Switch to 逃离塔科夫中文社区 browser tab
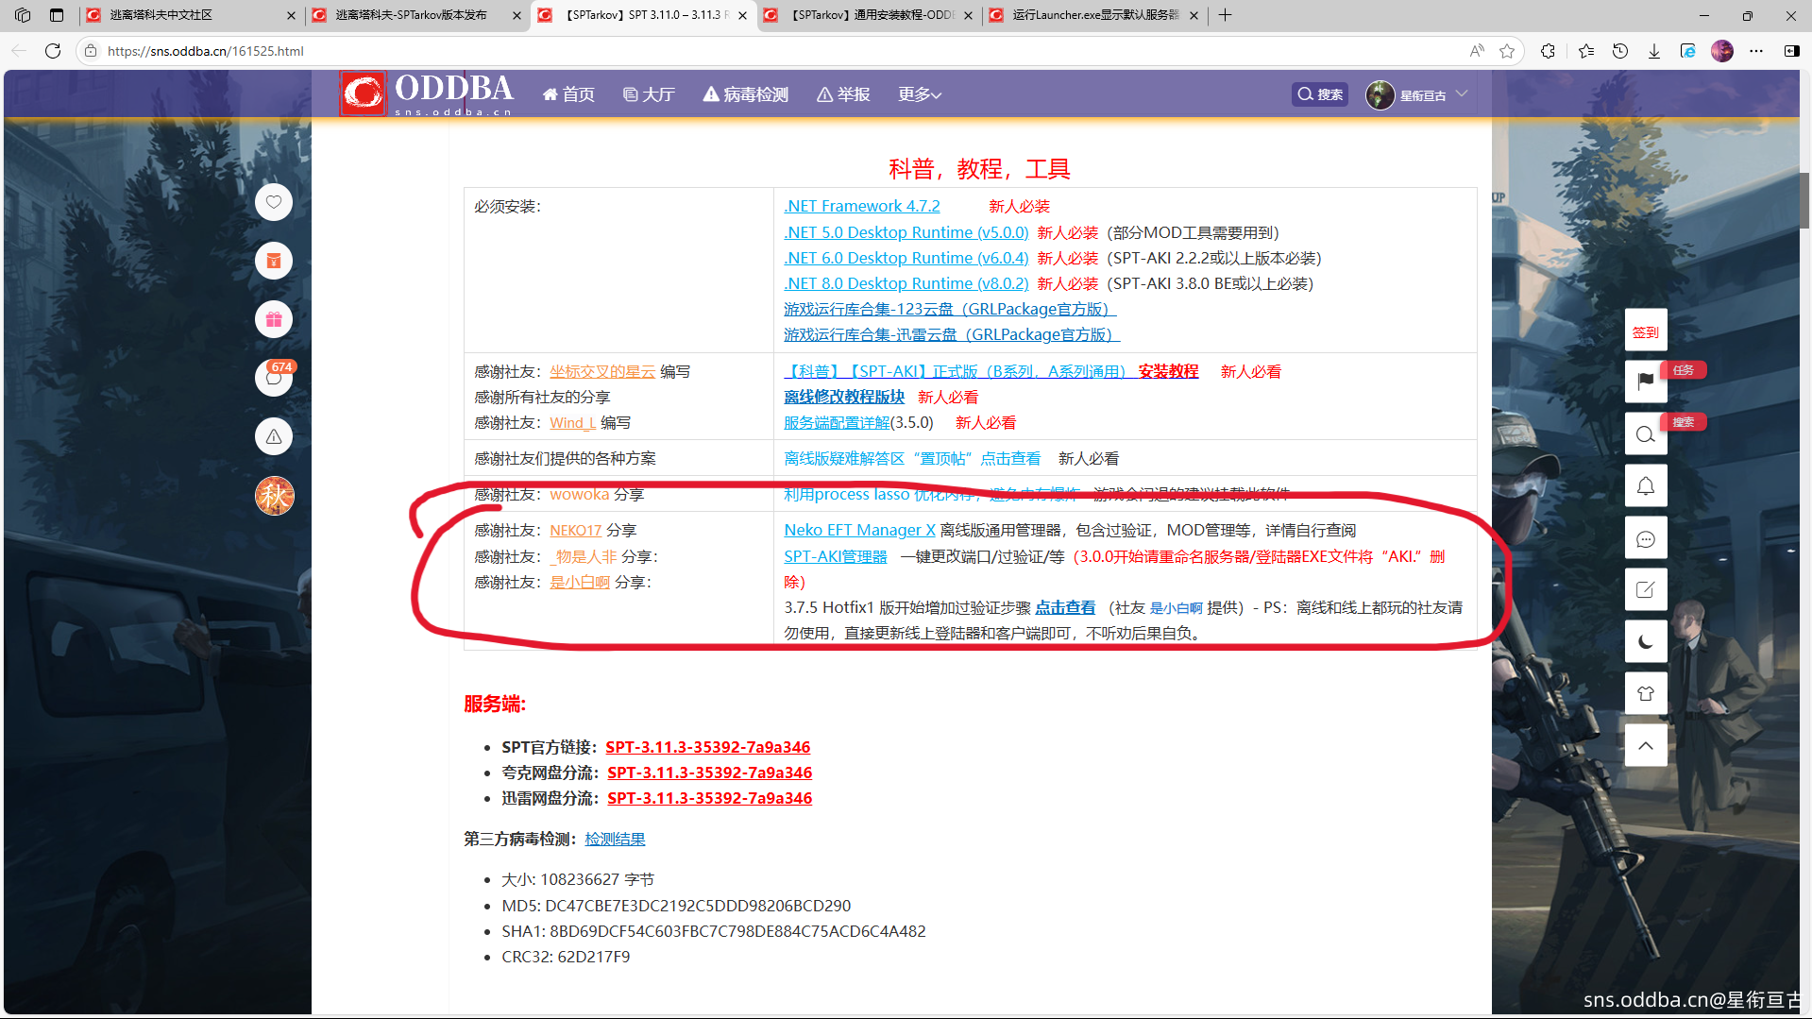Image resolution: width=1812 pixels, height=1019 pixels. [187, 15]
